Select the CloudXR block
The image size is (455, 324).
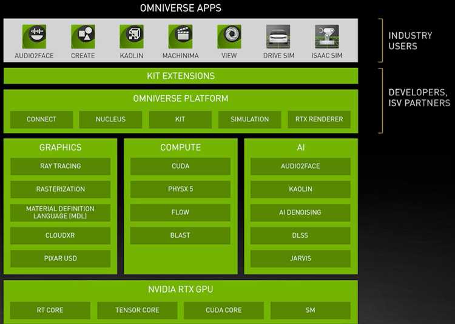pyautogui.click(x=60, y=235)
